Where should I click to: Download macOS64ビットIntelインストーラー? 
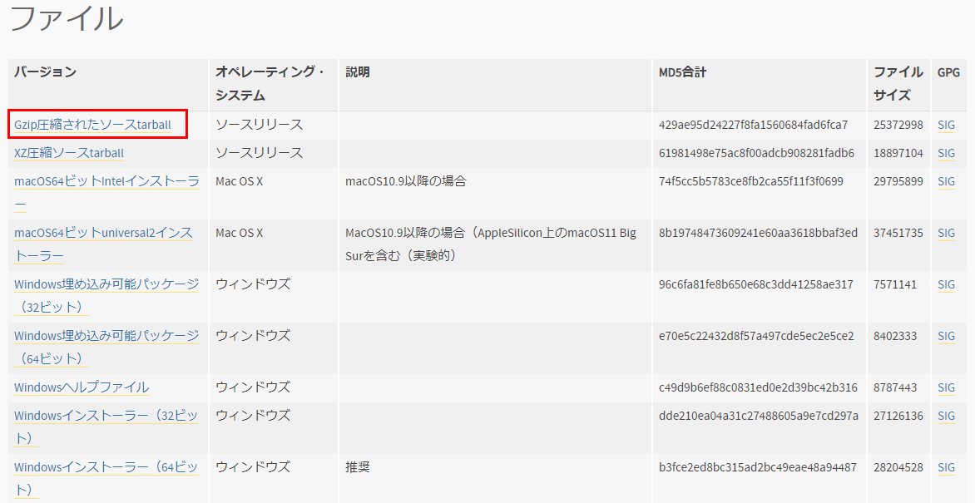pyautogui.click(x=106, y=193)
